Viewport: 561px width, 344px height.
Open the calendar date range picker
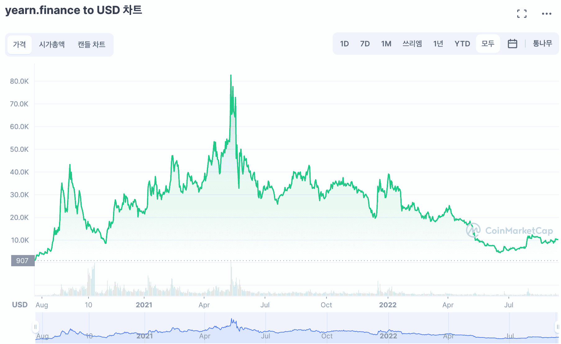[x=513, y=44]
